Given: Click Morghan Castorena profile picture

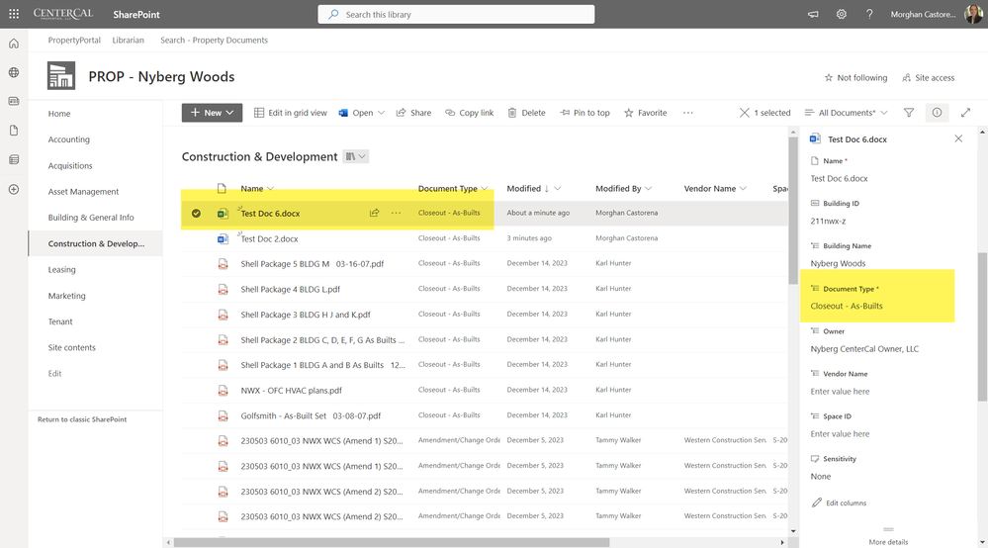Looking at the screenshot, I should point(973,14).
